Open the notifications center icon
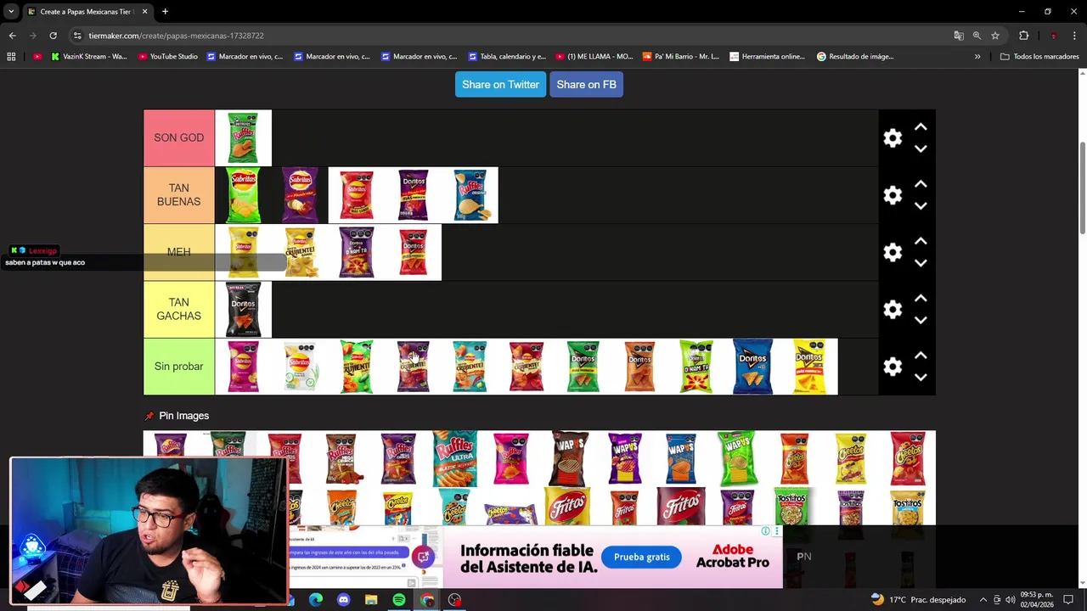1087x611 pixels. click(1068, 600)
